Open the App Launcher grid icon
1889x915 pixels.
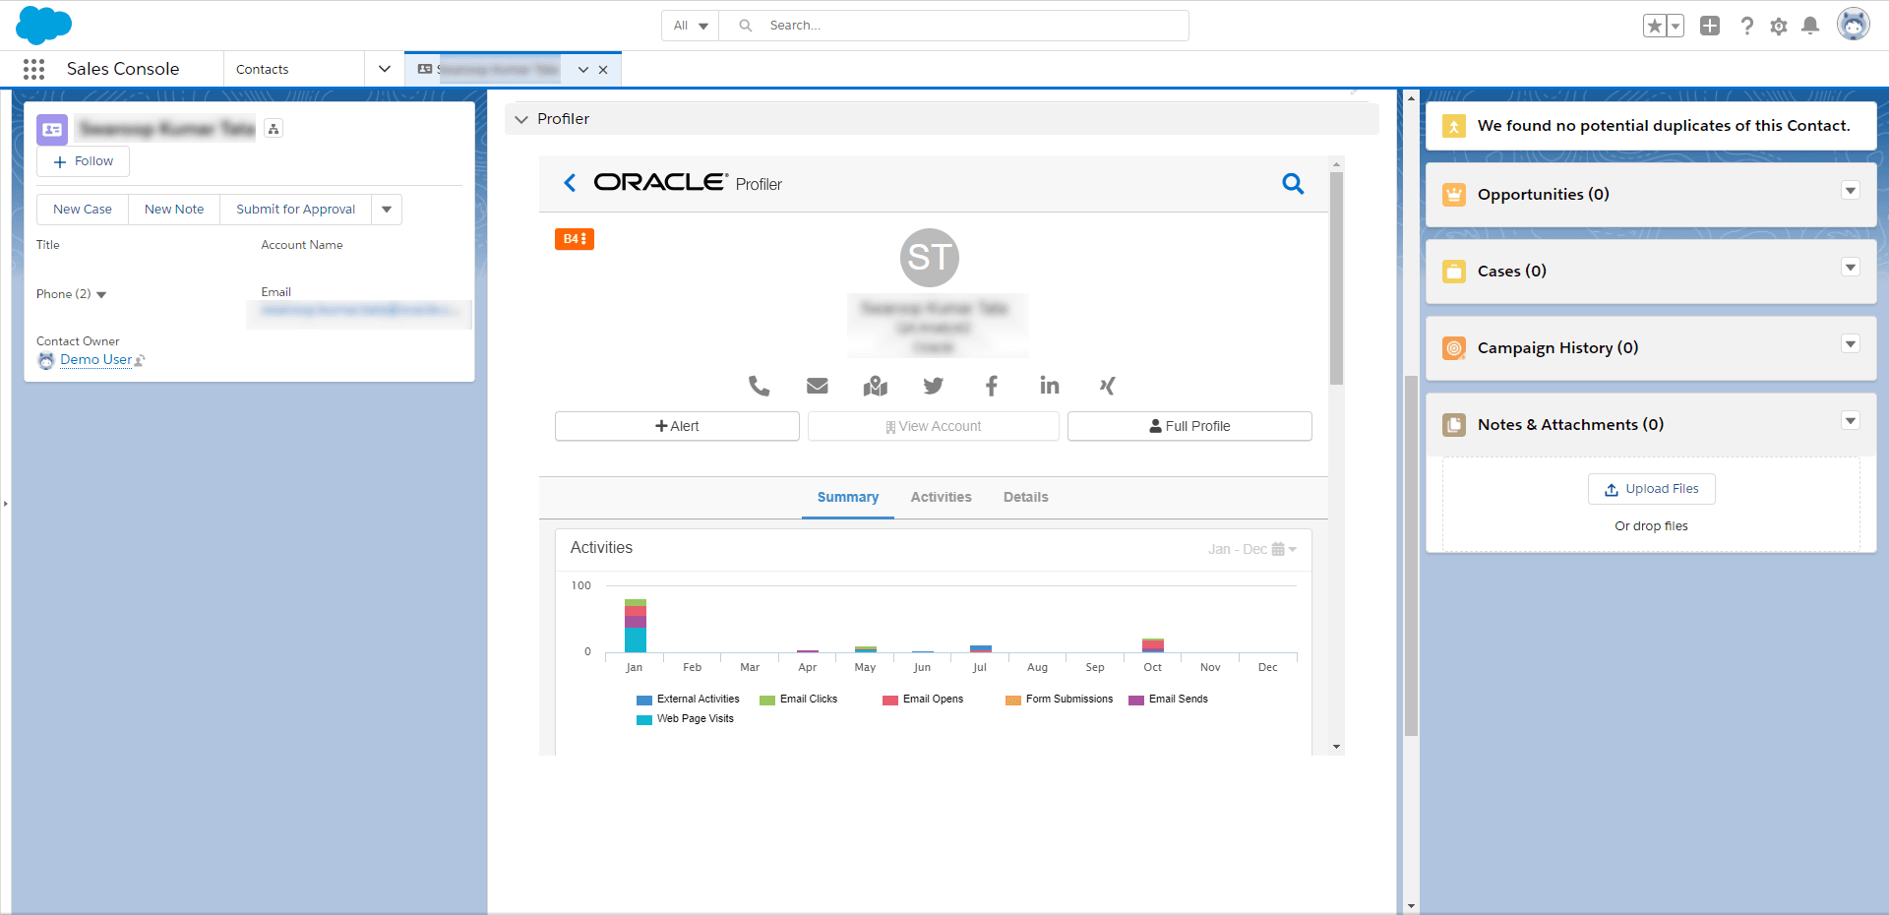(x=34, y=69)
